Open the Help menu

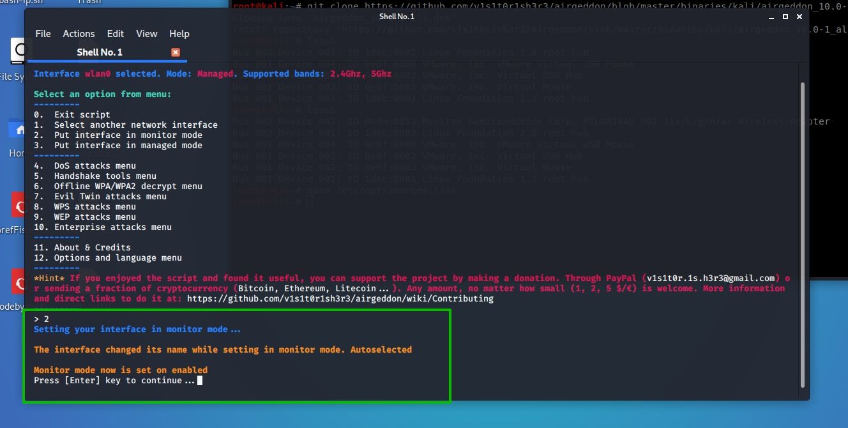[179, 34]
